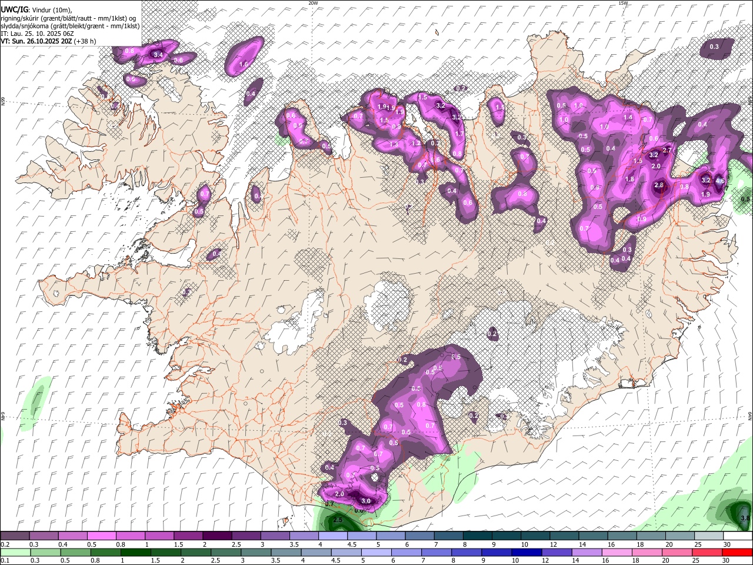Select the "1.8" snowfall value in the east
Viewport: 753px width, 565px height.
(629, 180)
